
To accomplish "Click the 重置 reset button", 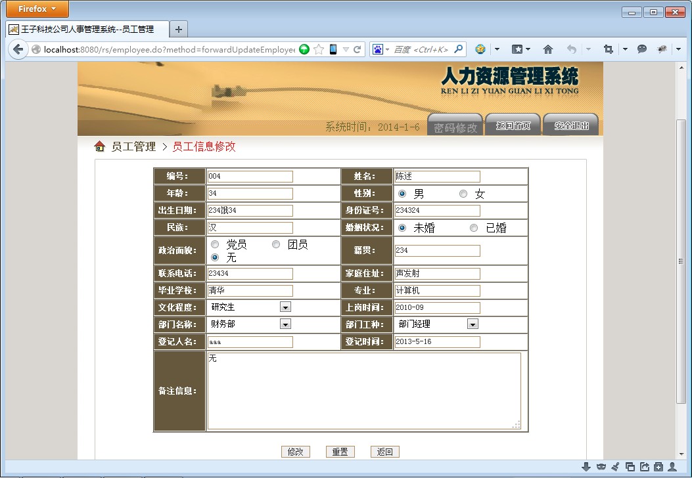I will pos(340,452).
